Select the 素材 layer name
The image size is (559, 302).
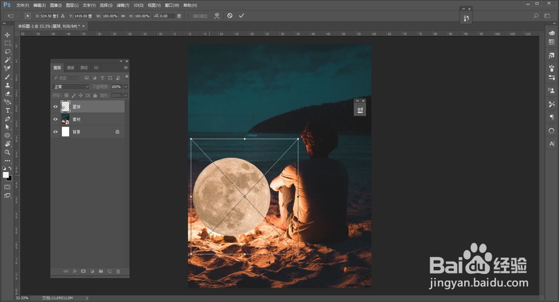click(77, 119)
